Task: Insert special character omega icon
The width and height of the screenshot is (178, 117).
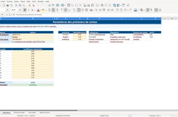Action: point(97,5)
